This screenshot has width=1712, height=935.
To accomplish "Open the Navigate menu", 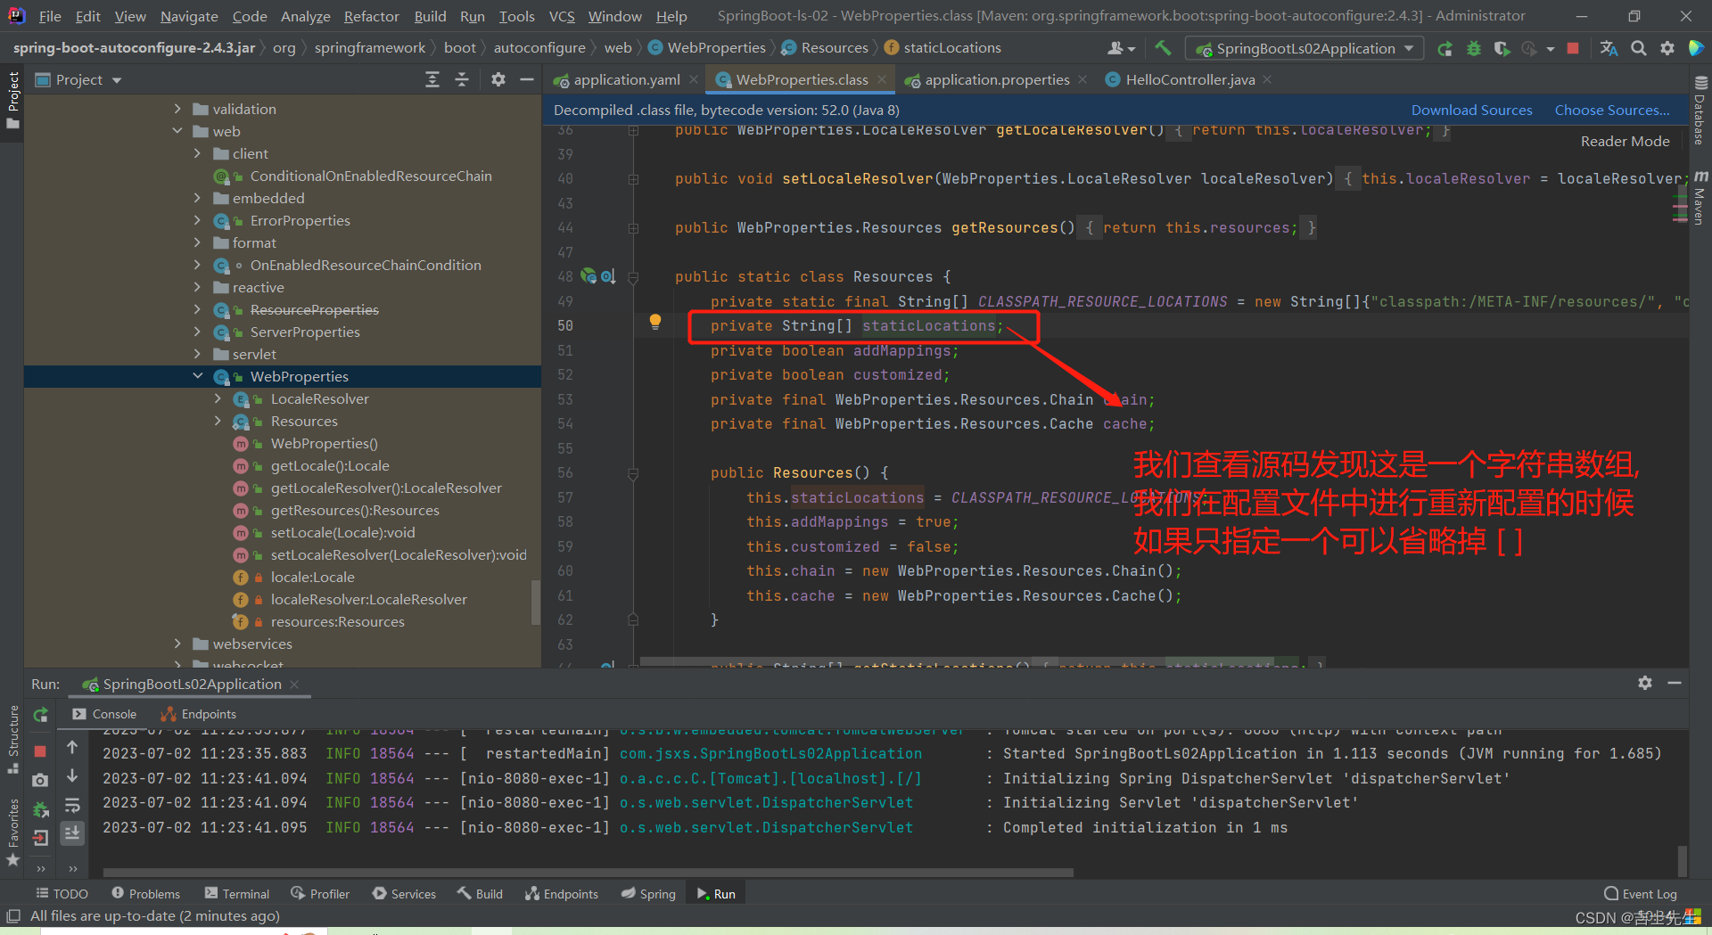I will tap(189, 16).
